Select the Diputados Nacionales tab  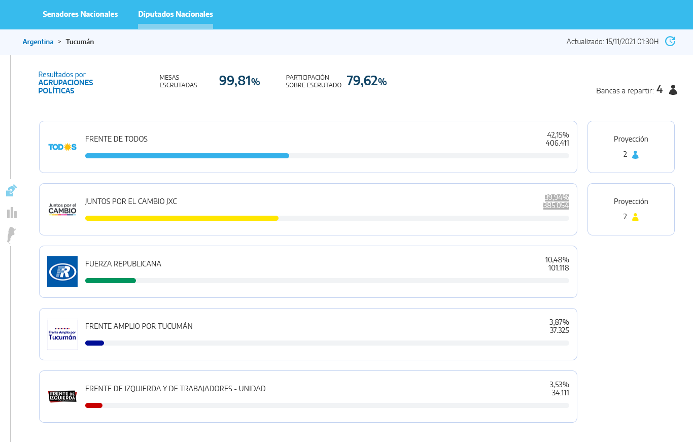coord(176,14)
